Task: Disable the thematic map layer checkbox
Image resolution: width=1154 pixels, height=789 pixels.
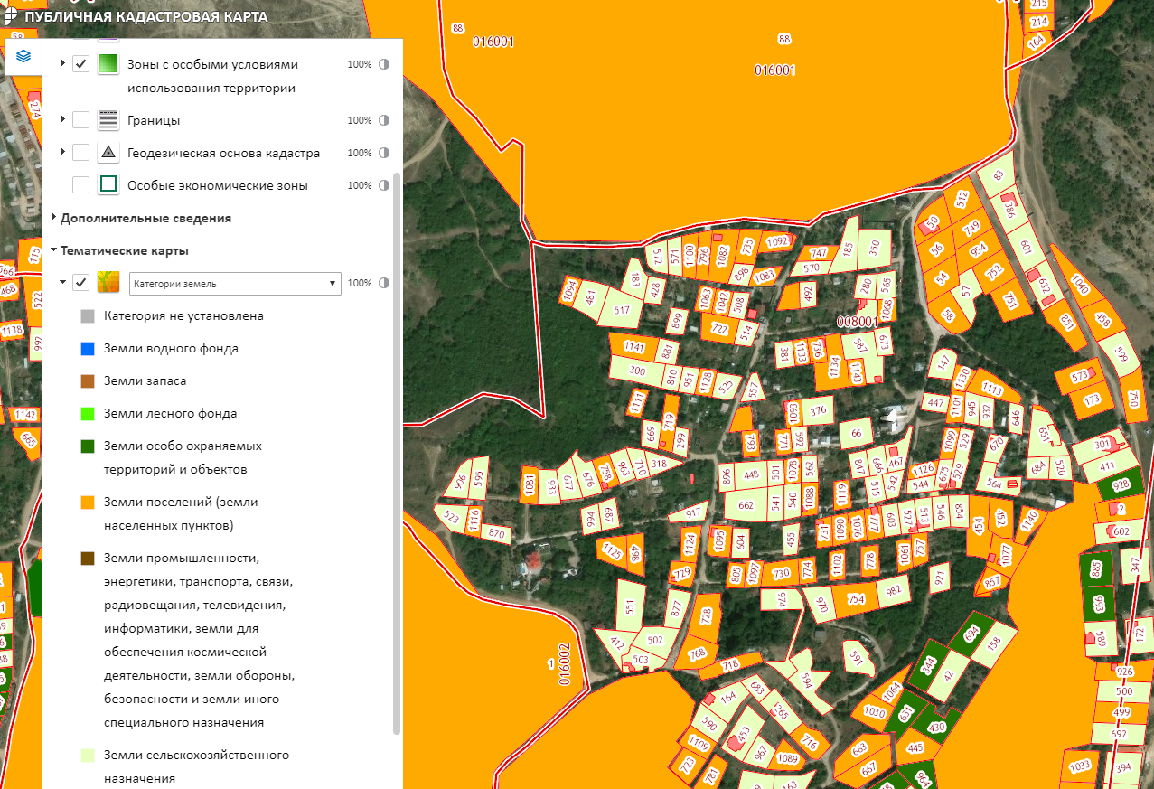Action: [80, 283]
